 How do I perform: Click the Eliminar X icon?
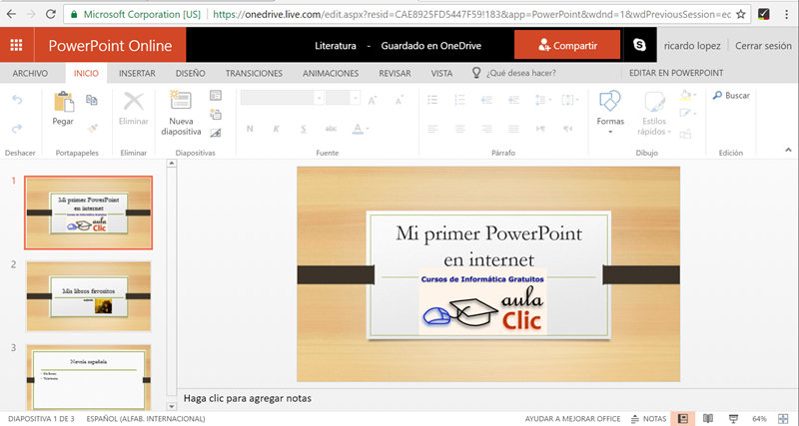tap(134, 102)
